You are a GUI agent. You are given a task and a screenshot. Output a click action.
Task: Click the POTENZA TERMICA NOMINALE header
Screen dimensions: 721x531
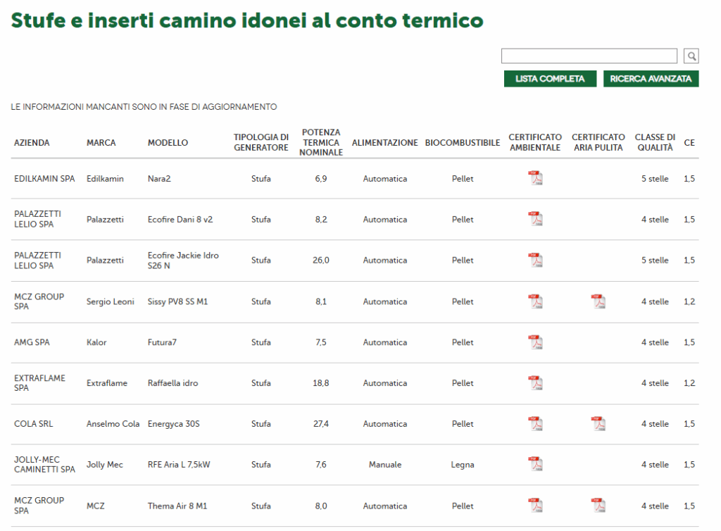(321, 142)
